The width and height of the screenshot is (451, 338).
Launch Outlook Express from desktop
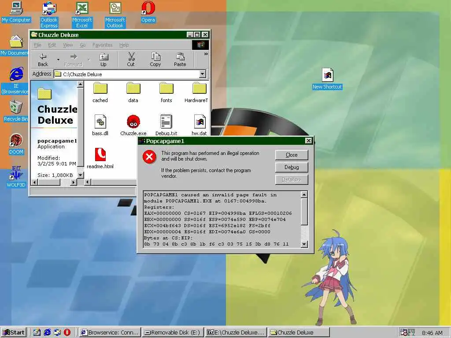(x=49, y=15)
